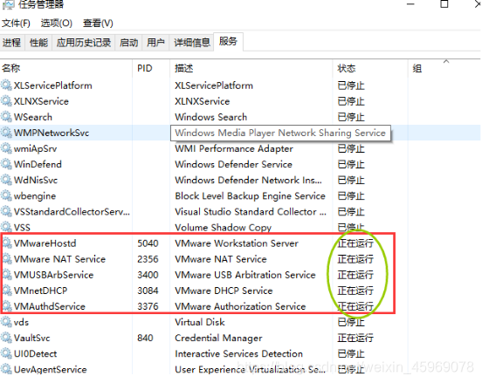Click the gear icon beside VMAuthdService
The height and width of the screenshot is (383, 482).
pos(7,306)
